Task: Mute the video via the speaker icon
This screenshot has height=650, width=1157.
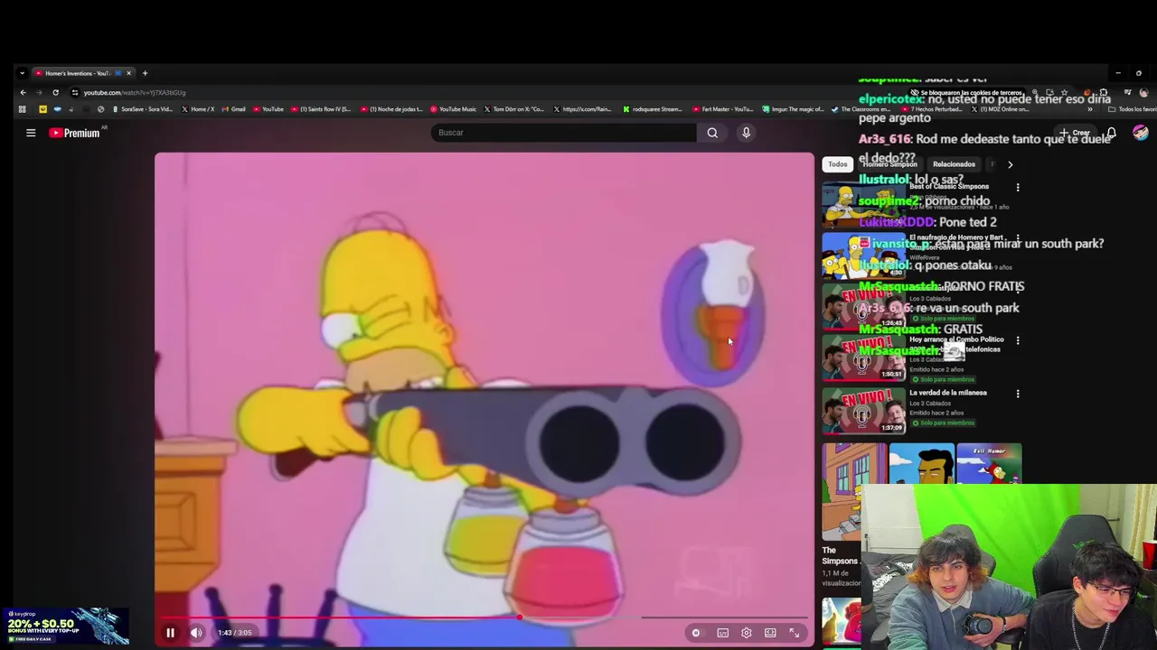Action: (x=196, y=633)
